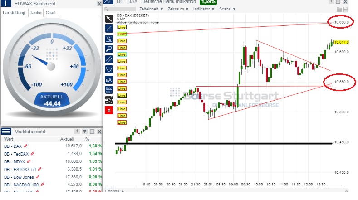
Task: Click the pencil icon next to DB - Dow Jones
Action: [x=38, y=177]
